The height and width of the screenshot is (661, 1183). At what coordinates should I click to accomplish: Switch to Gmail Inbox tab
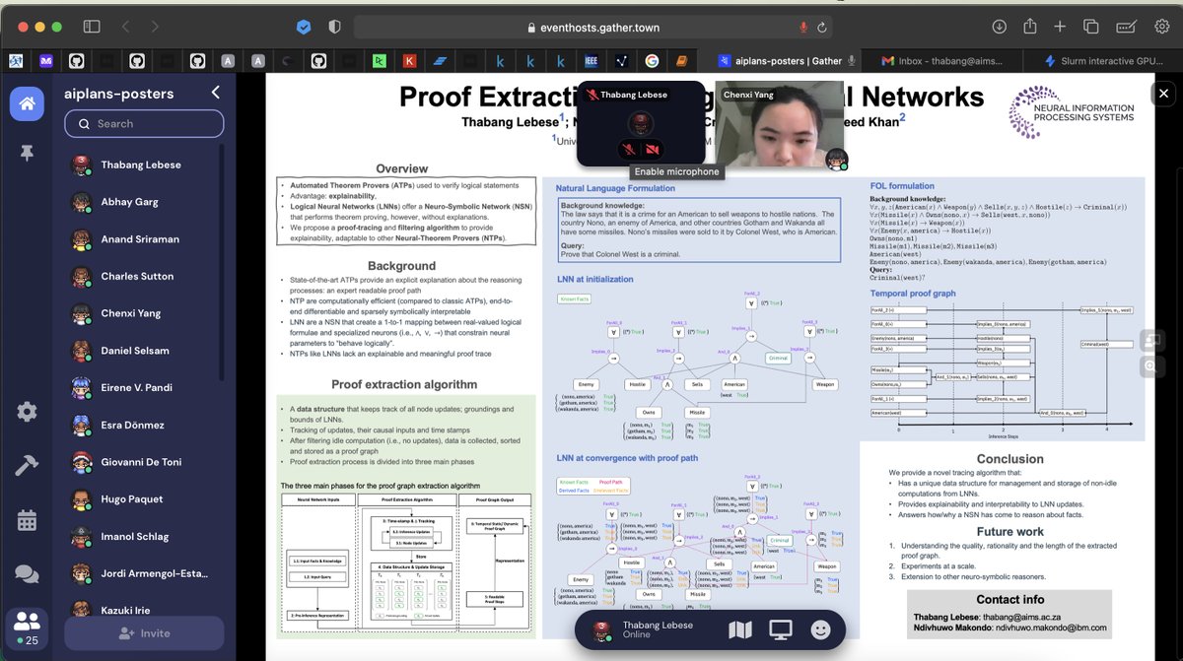pos(943,60)
